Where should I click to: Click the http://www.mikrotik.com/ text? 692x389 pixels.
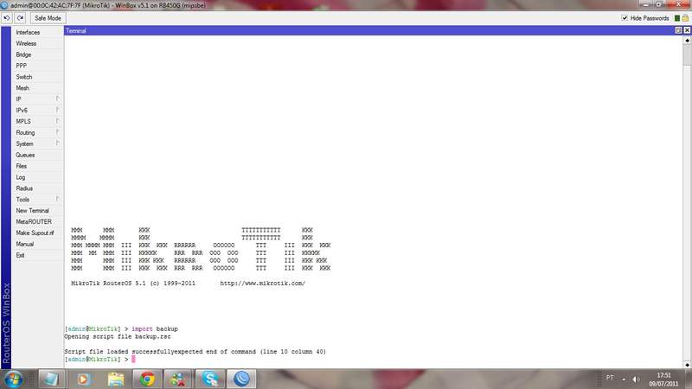click(262, 284)
